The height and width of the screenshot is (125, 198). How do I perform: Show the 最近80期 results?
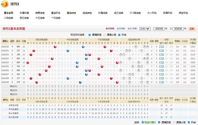tap(121, 29)
